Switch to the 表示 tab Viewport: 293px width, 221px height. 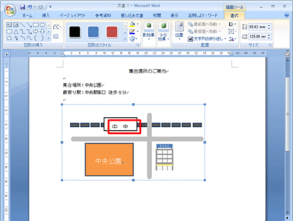175,15
